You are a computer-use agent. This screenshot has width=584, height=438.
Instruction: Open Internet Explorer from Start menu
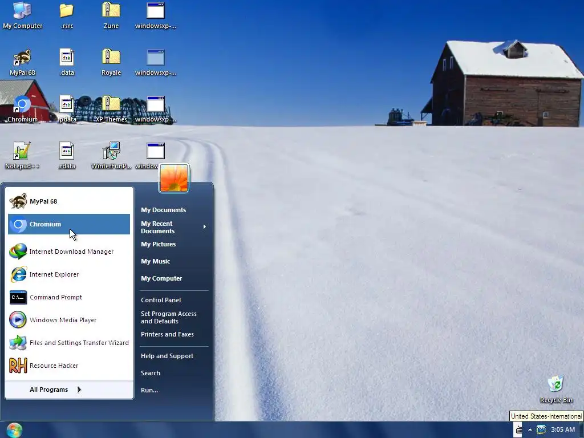tap(69, 274)
